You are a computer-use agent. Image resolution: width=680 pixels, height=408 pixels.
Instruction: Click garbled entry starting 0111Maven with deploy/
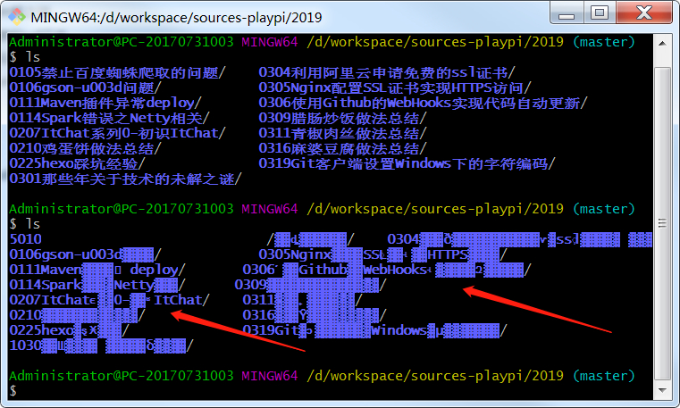coord(97,270)
